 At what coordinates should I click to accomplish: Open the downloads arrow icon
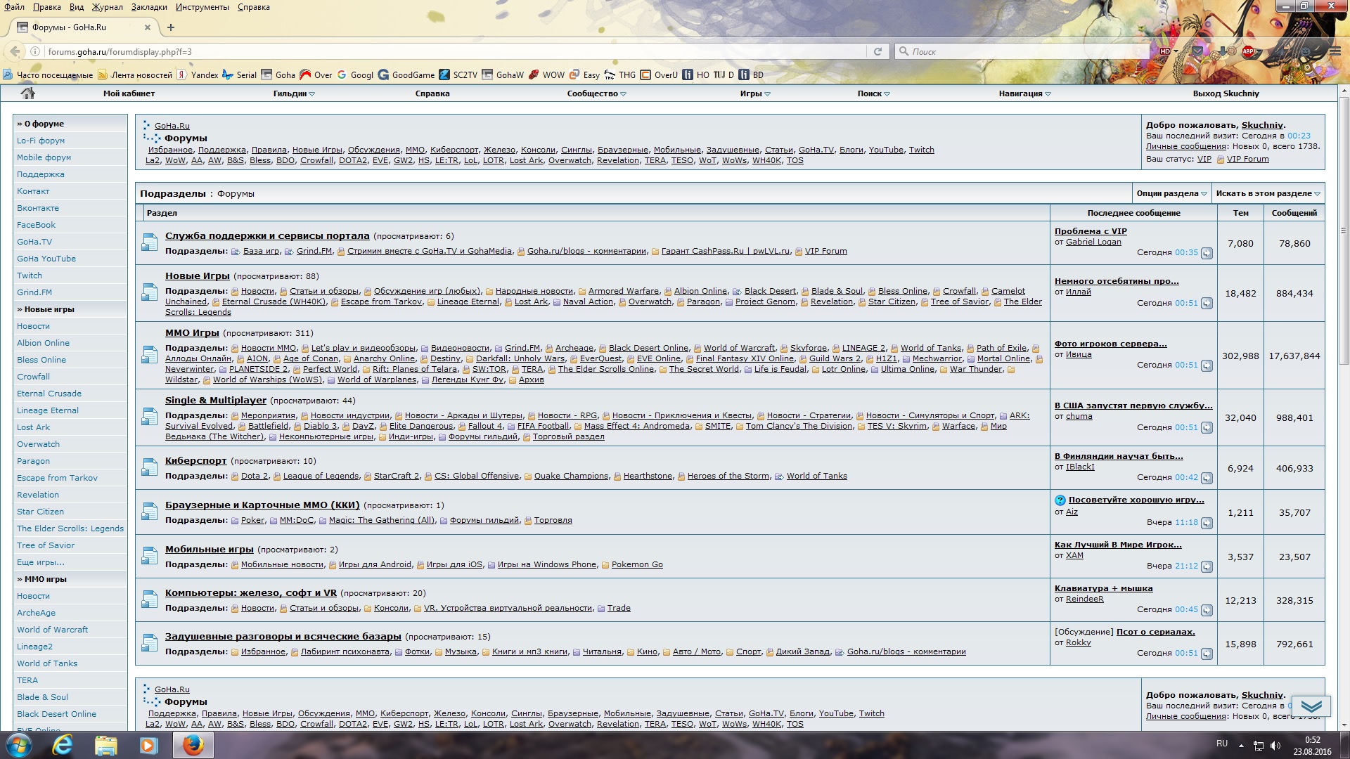pos(1223,51)
